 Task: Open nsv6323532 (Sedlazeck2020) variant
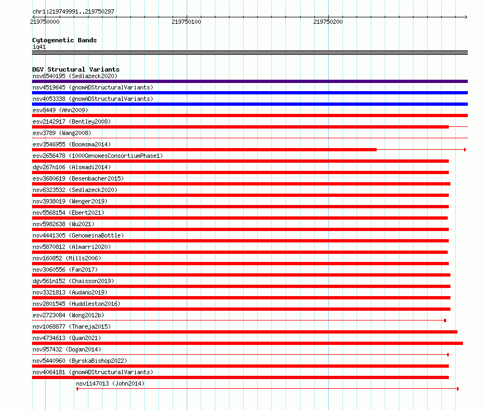click(x=75, y=190)
